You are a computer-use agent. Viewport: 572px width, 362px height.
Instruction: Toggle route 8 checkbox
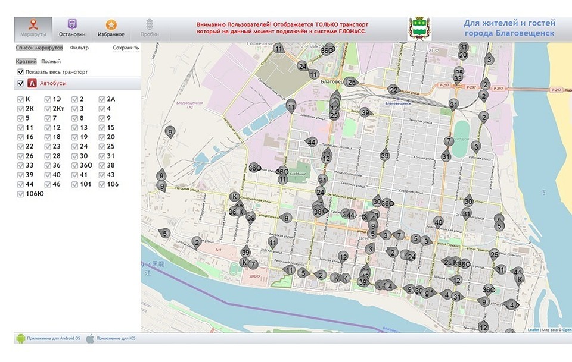click(x=75, y=118)
